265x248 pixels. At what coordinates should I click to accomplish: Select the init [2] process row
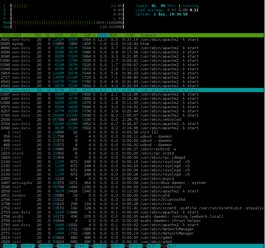point(132,132)
